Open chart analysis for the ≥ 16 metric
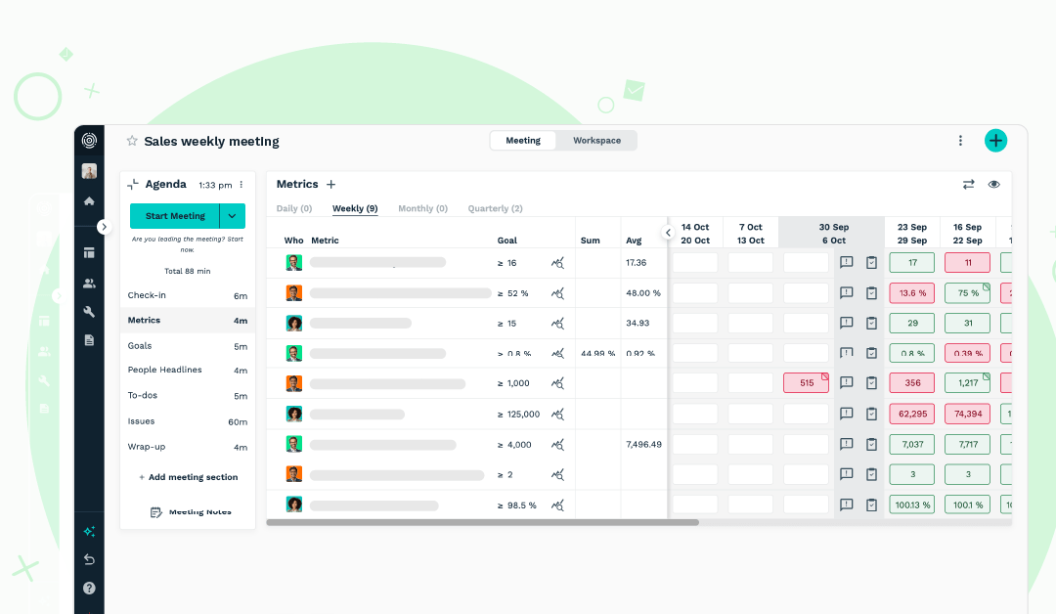Screen dimensions: 1056x614 tap(557, 263)
